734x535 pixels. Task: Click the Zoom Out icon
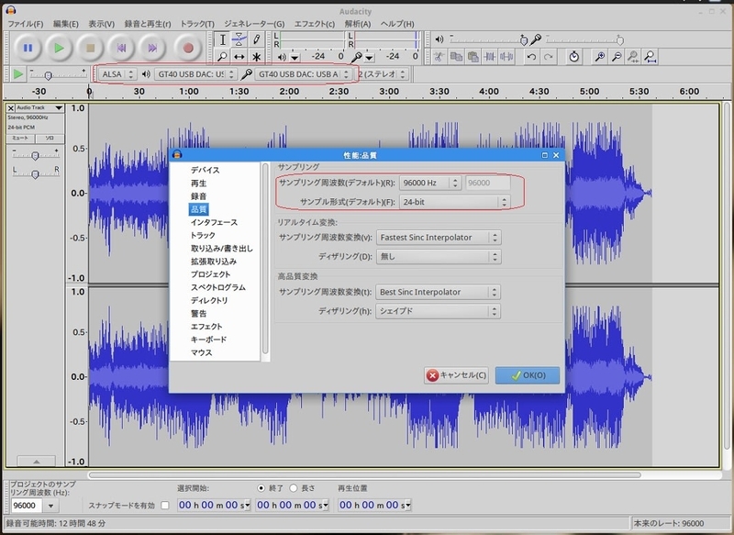(617, 57)
